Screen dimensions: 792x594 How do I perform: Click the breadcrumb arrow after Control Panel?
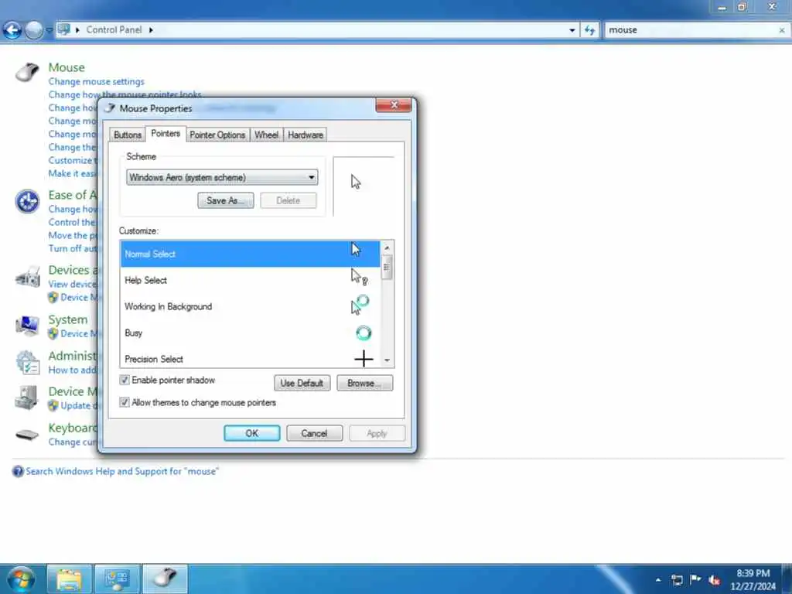(151, 30)
